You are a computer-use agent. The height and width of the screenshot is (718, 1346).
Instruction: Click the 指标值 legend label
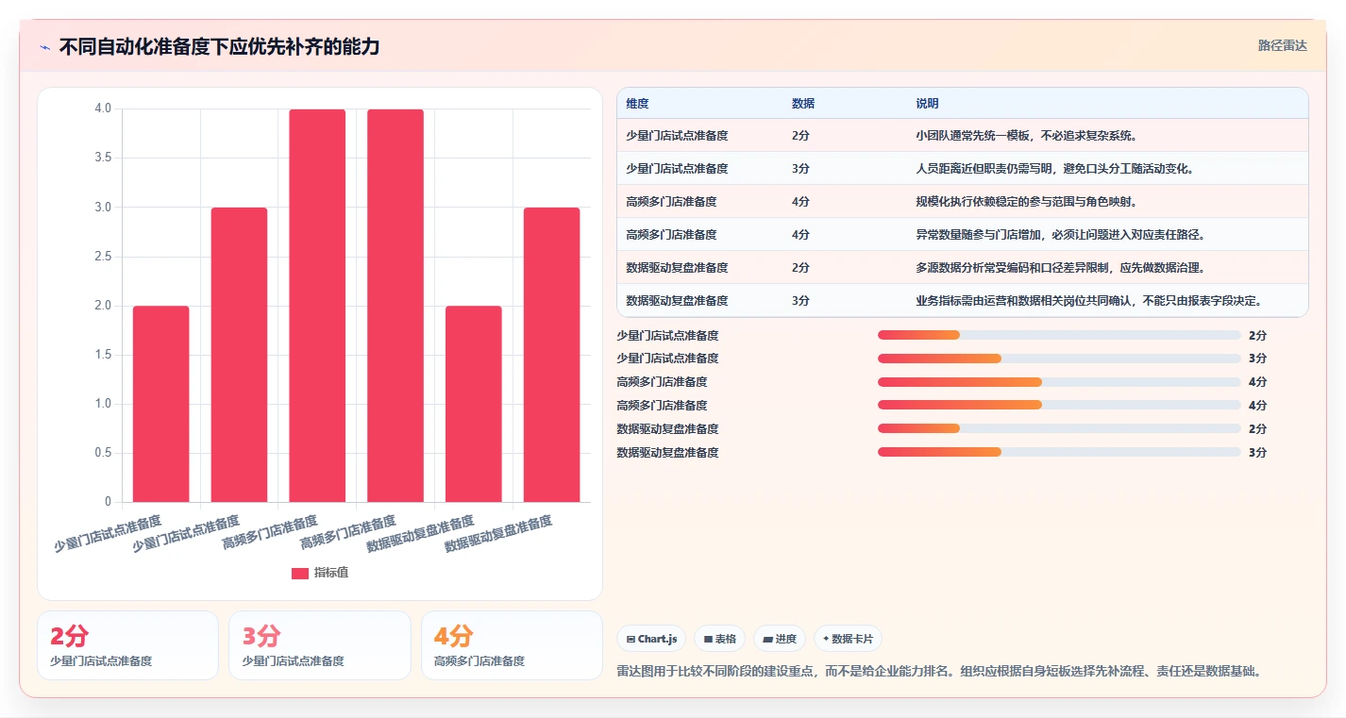click(331, 574)
